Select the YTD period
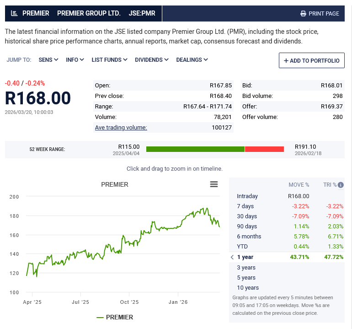The width and height of the screenshot is (352, 329). [287, 247]
